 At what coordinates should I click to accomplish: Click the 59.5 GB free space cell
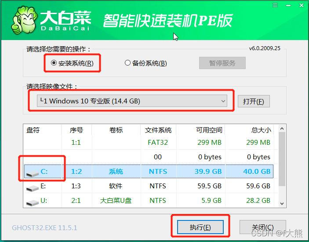[210, 186]
